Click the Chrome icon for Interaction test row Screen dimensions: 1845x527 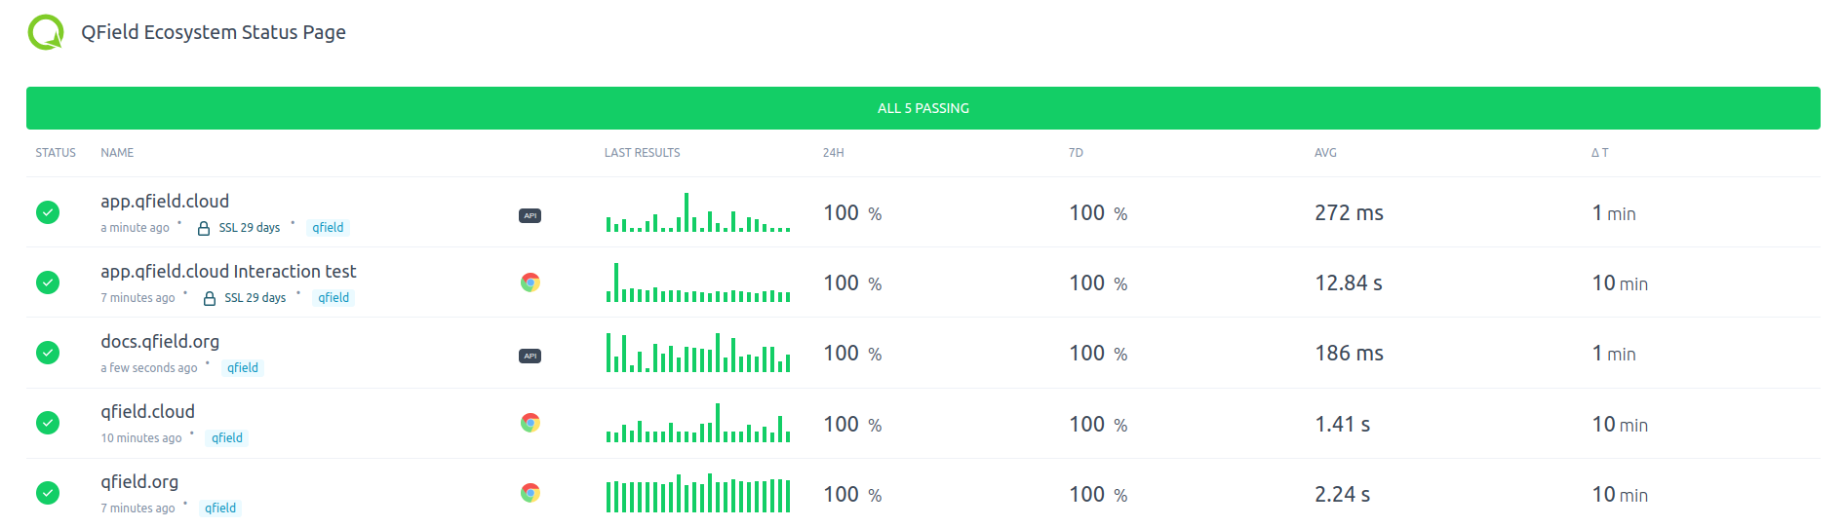tap(530, 282)
